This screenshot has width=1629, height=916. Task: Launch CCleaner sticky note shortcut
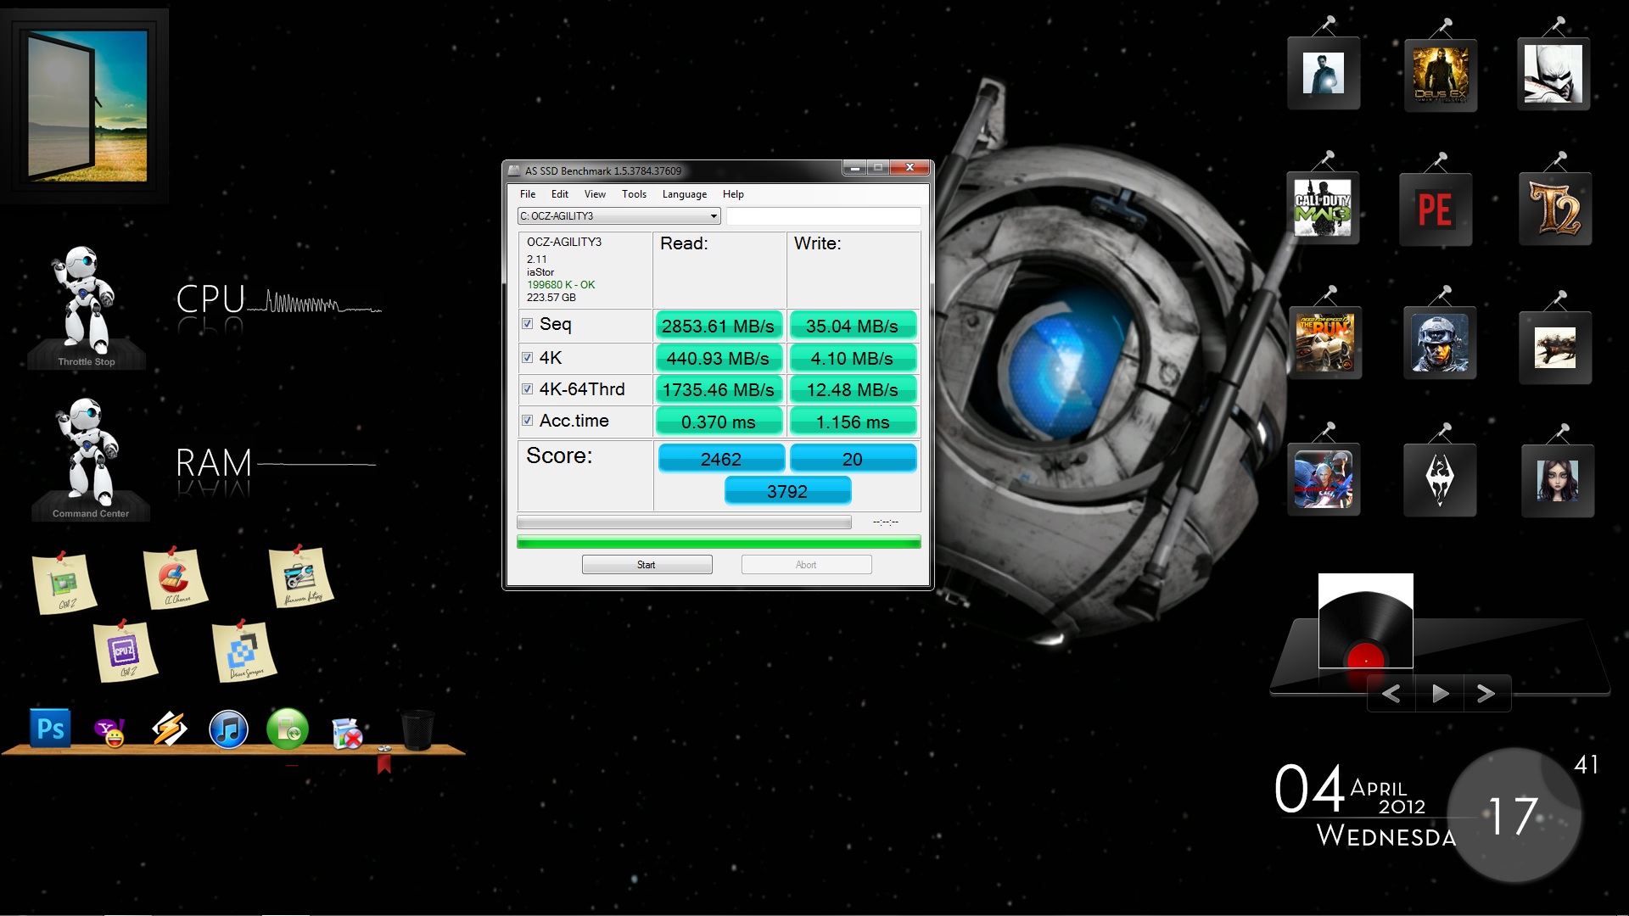pyautogui.click(x=176, y=578)
